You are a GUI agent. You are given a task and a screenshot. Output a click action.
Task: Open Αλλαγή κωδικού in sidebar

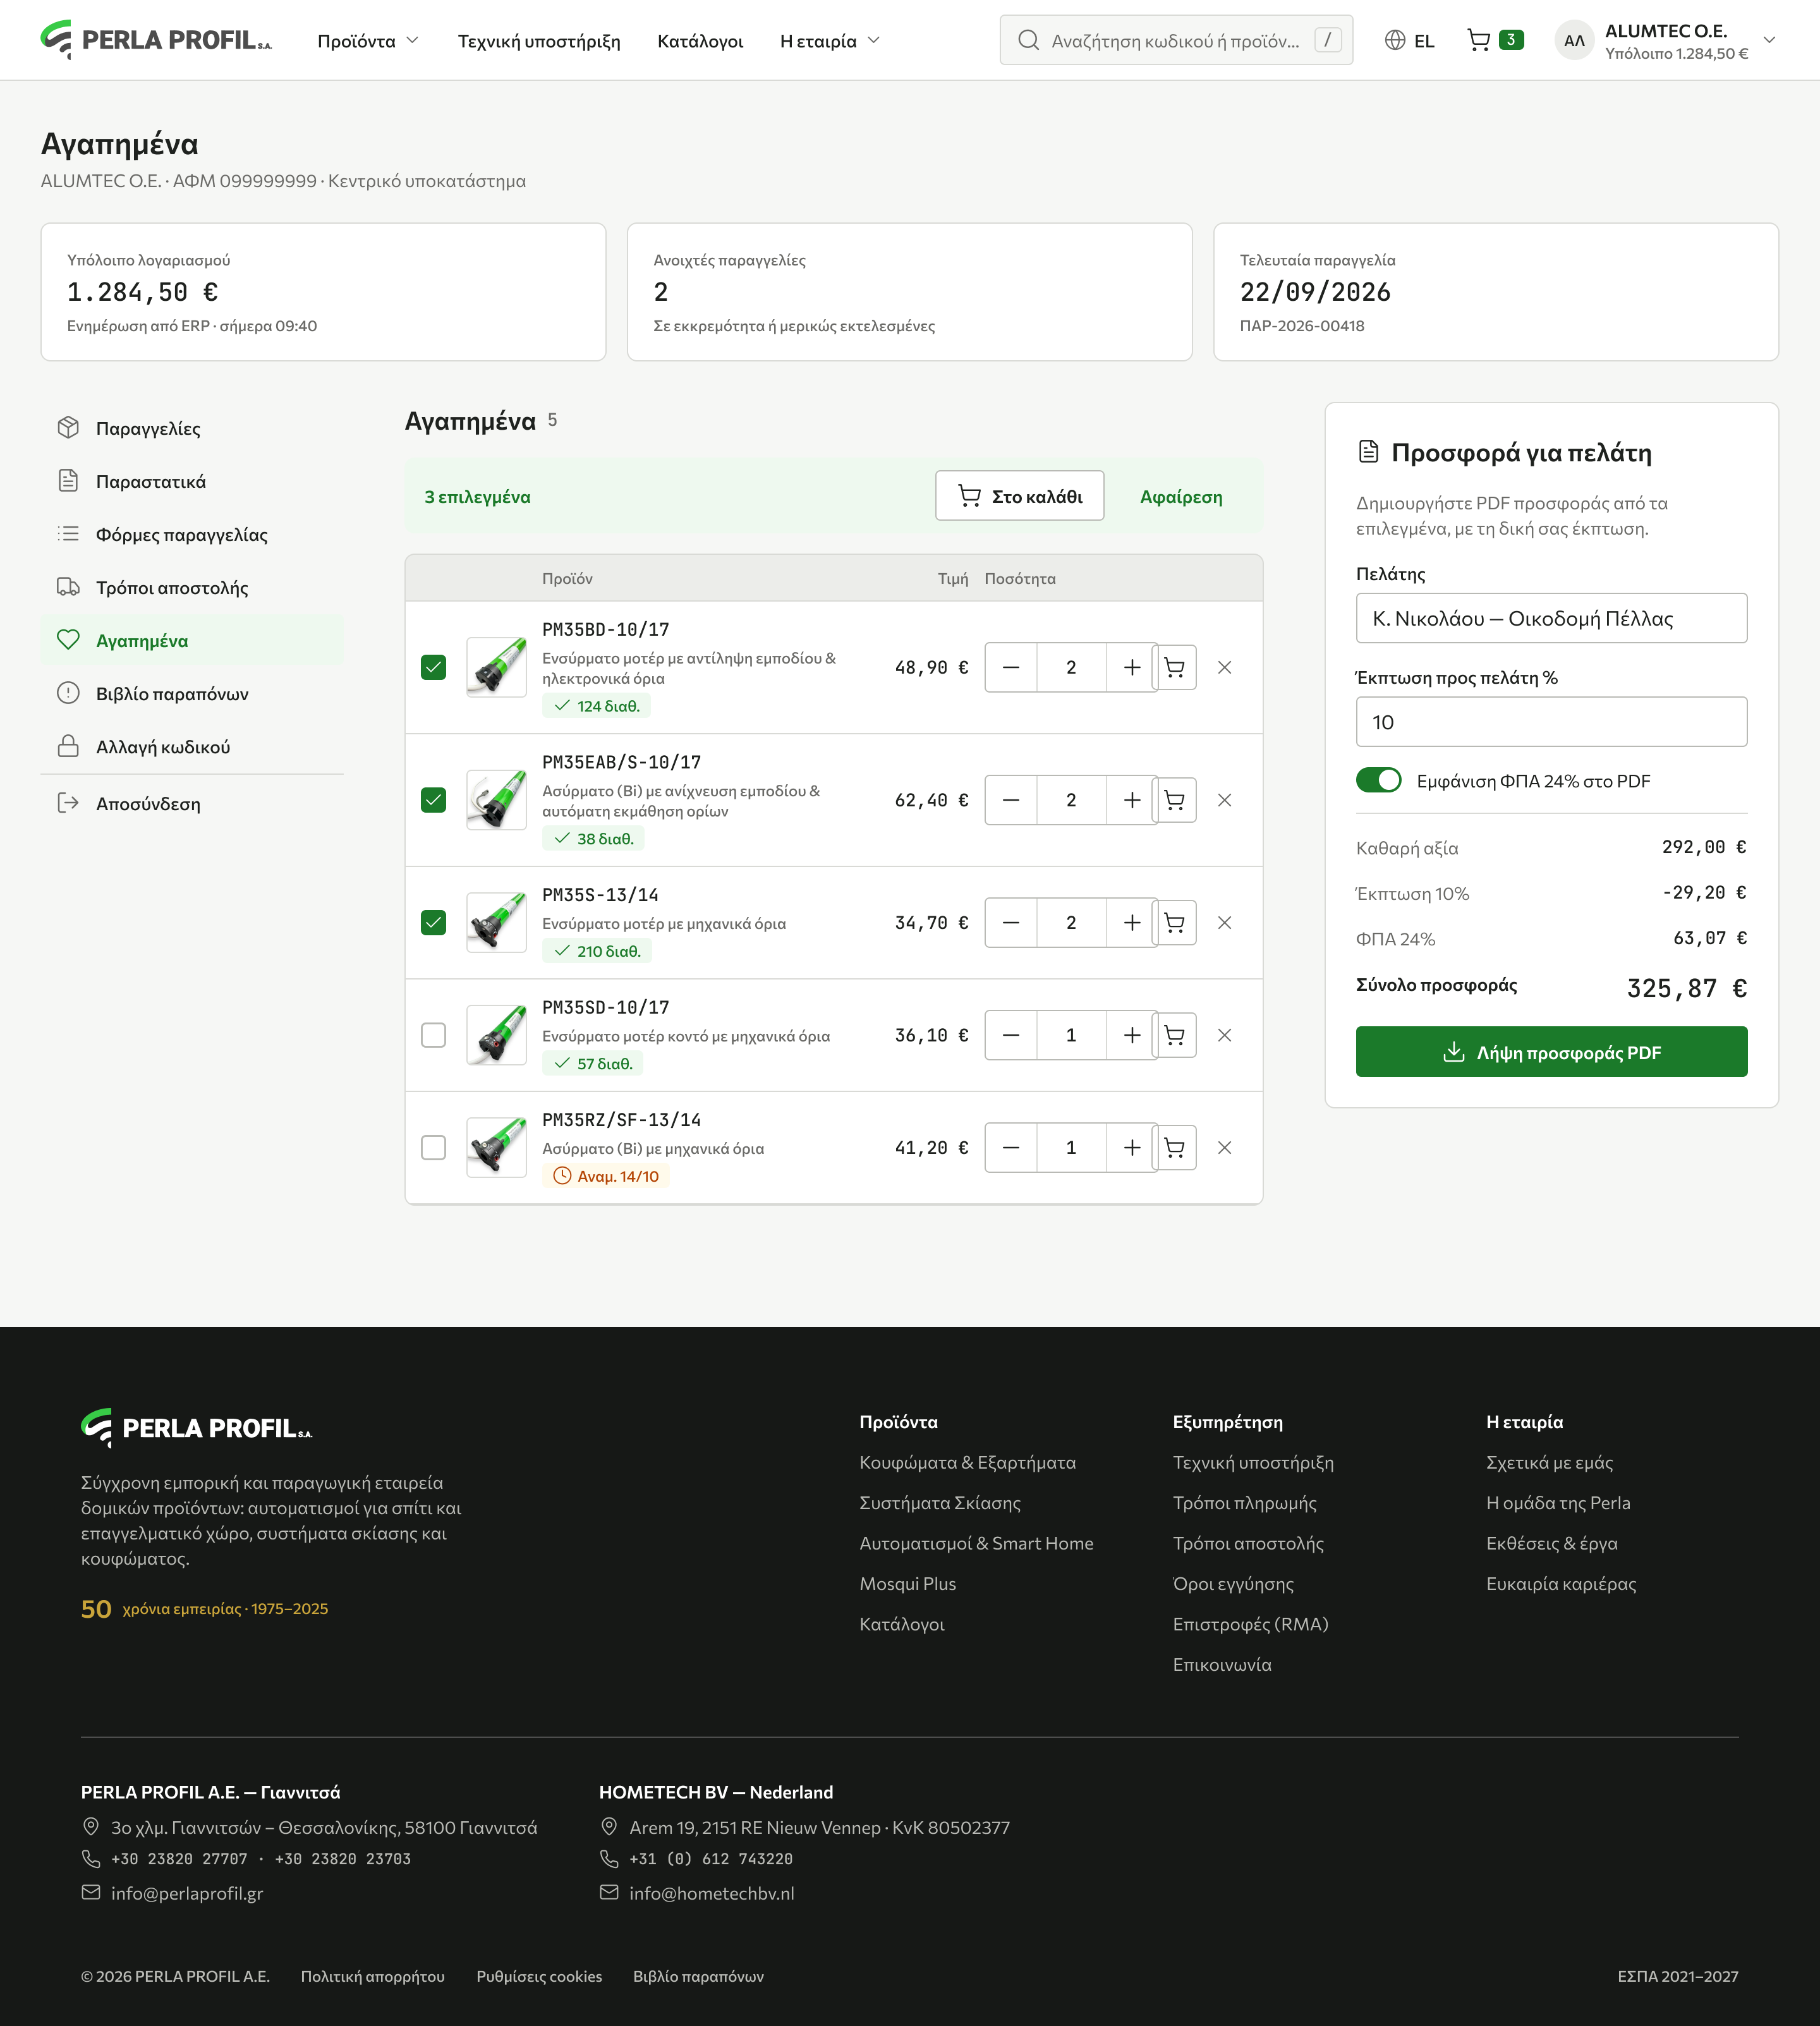coord(192,746)
